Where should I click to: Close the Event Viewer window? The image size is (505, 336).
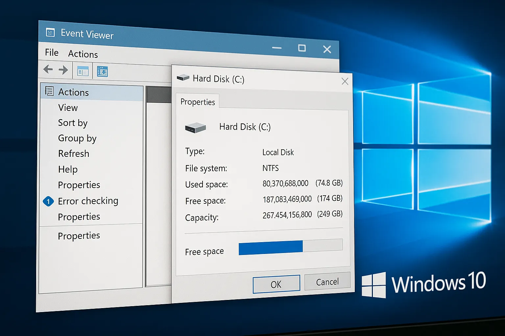327,49
